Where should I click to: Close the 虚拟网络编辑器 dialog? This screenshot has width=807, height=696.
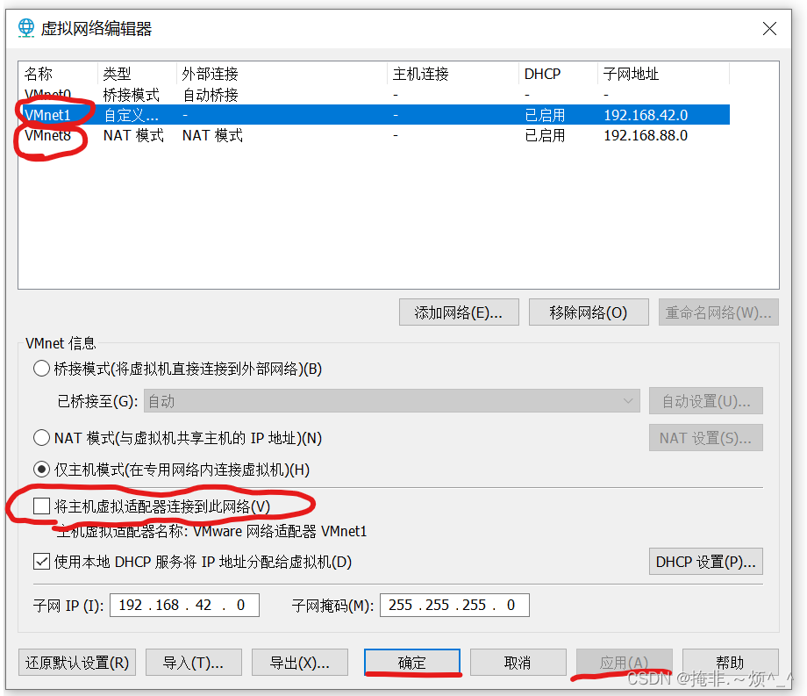tap(769, 28)
